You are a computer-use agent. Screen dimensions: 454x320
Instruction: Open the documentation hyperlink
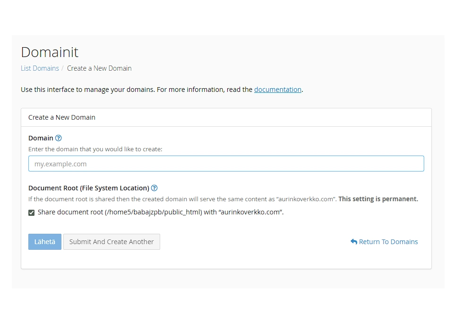(277, 90)
